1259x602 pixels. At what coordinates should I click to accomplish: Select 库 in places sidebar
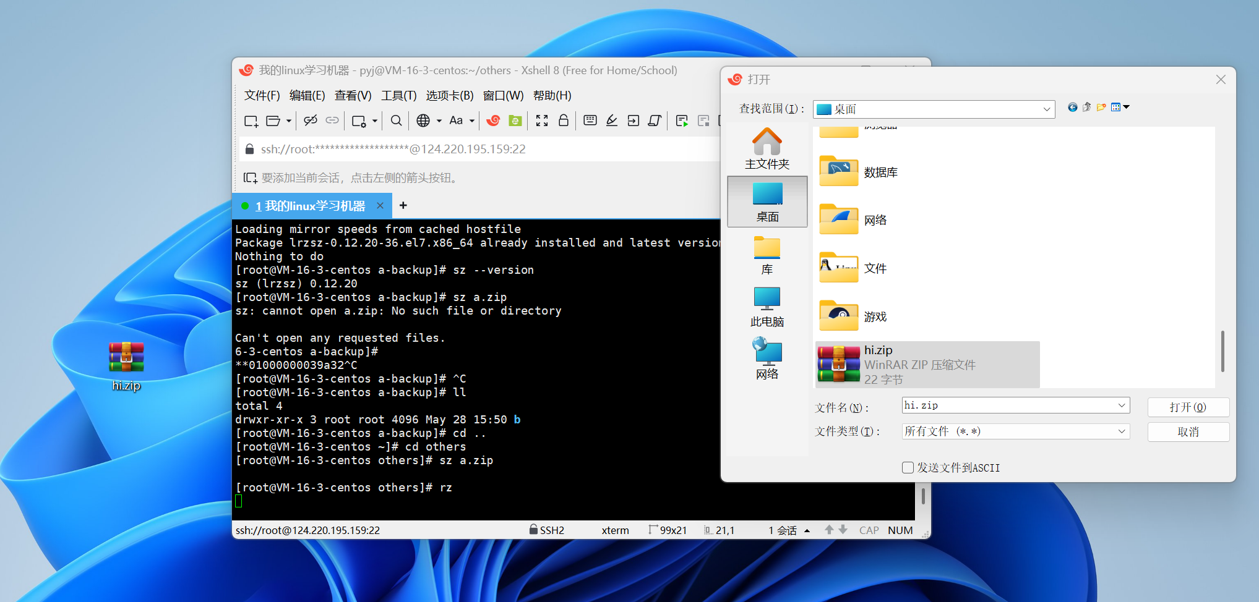click(x=767, y=255)
